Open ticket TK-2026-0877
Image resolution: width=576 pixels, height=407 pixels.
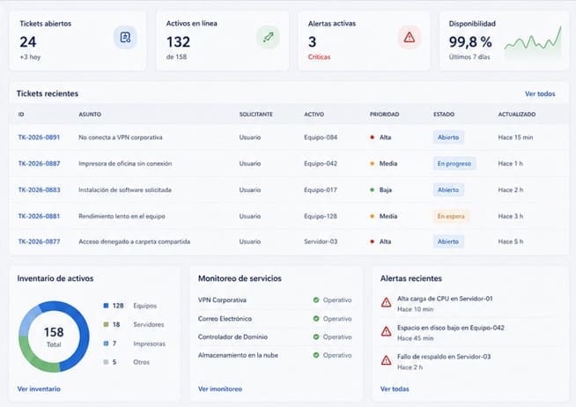tap(39, 241)
